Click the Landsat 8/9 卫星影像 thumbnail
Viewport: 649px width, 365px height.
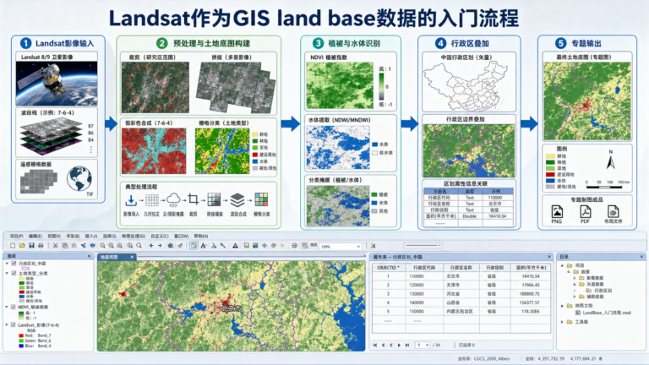pyautogui.click(x=57, y=83)
